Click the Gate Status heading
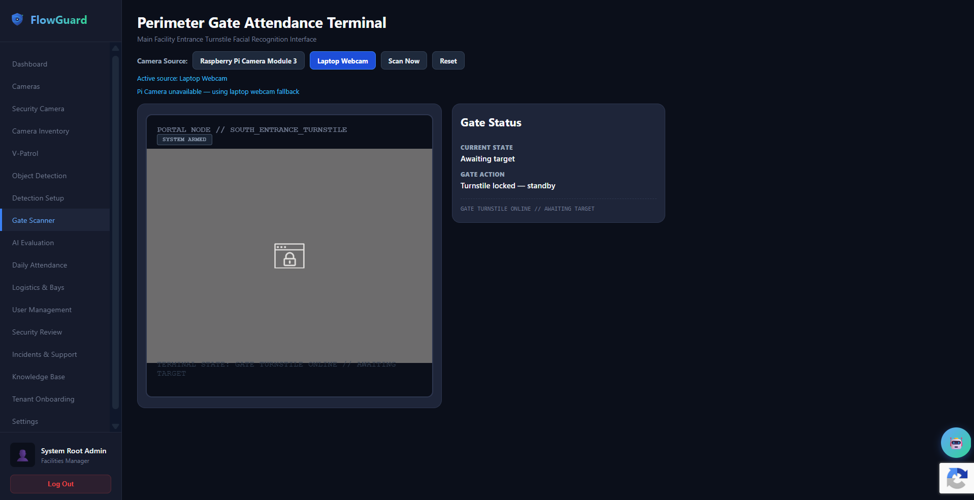The height and width of the screenshot is (500, 974). (491, 123)
